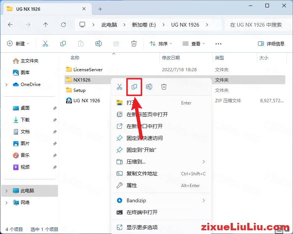Choose 显示更多选项

161,227
